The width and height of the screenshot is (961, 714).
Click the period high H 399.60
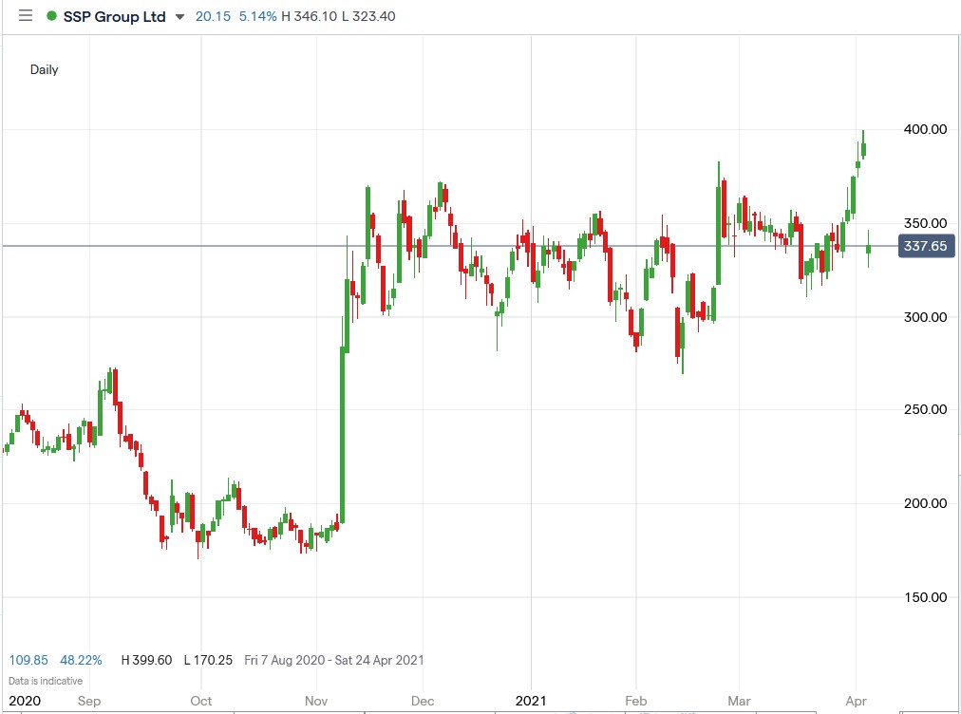[x=144, y=659]
